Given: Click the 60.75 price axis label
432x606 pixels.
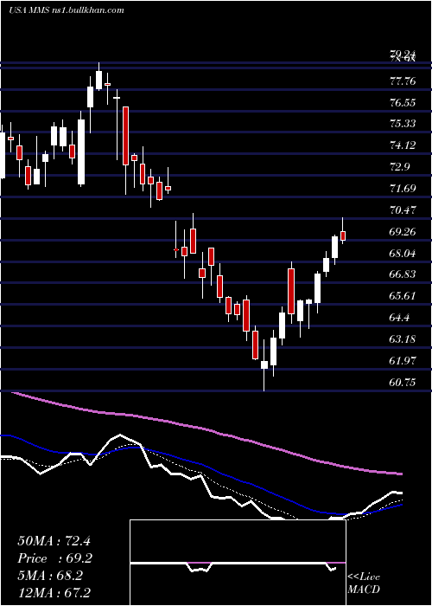Looking at the screenshot, I should click(x=403, y=383).
